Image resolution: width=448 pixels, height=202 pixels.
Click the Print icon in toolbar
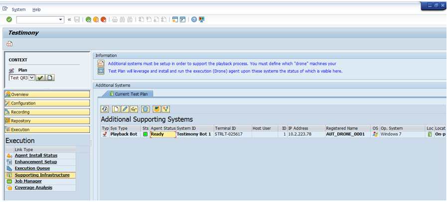coord(115,20)
